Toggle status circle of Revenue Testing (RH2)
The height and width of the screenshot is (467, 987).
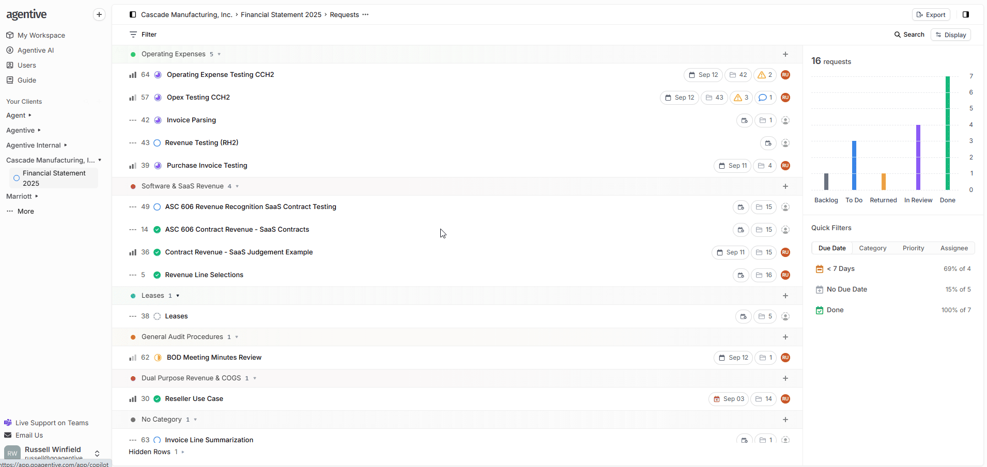pos(157,143)
